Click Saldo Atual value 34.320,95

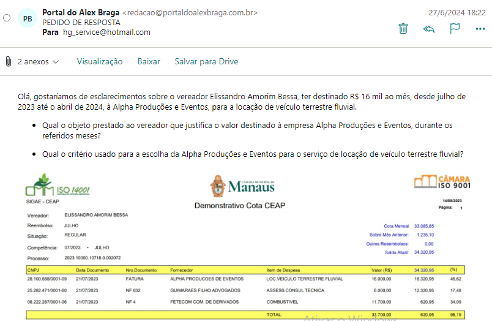point(424,252)
